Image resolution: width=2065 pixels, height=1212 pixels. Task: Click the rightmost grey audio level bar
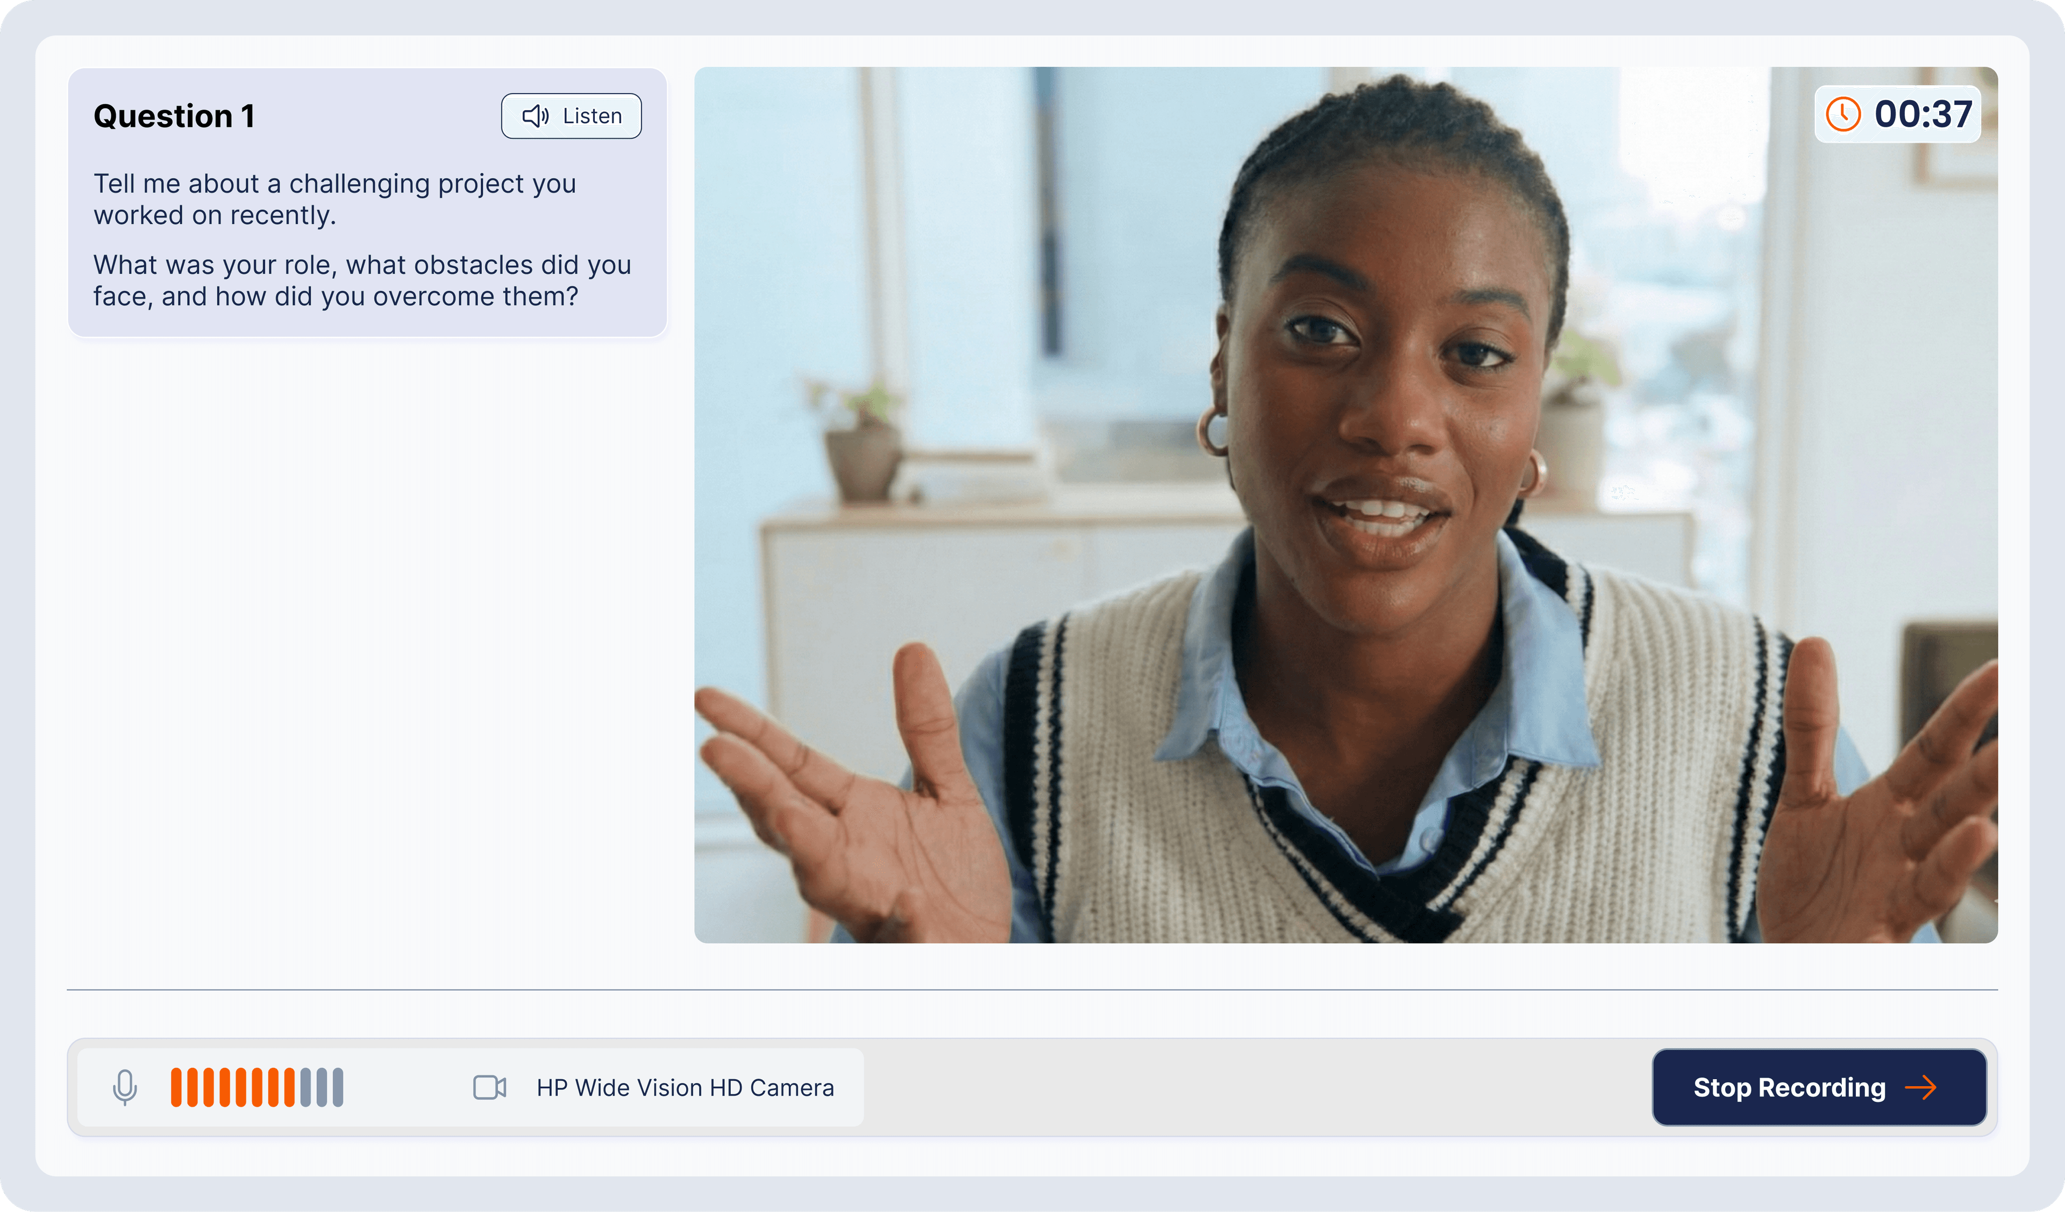coord(338,1087)
